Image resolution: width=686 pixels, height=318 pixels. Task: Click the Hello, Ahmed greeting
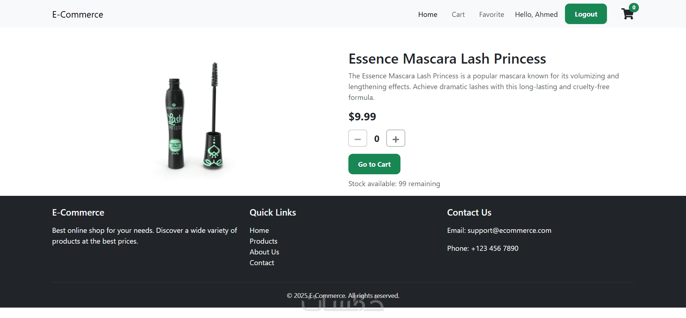pos(536,15)
